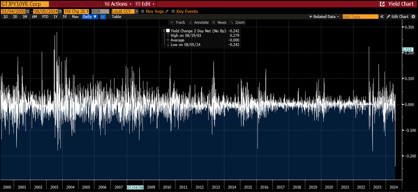
Task: Open start date calendar picker icon
Action: [x=28, y=12]
